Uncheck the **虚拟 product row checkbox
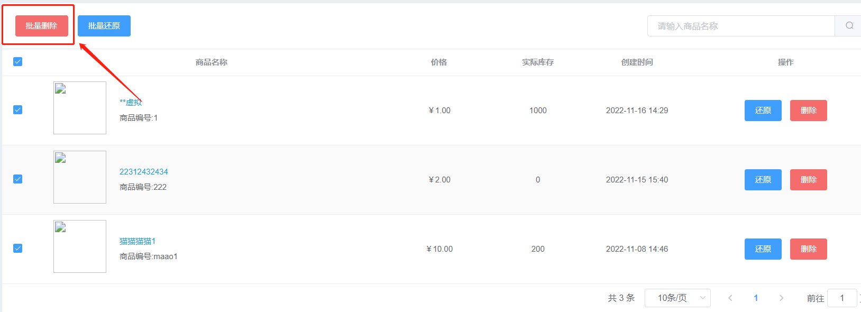This screenshot has width=861, height=312. pos(17,110)
